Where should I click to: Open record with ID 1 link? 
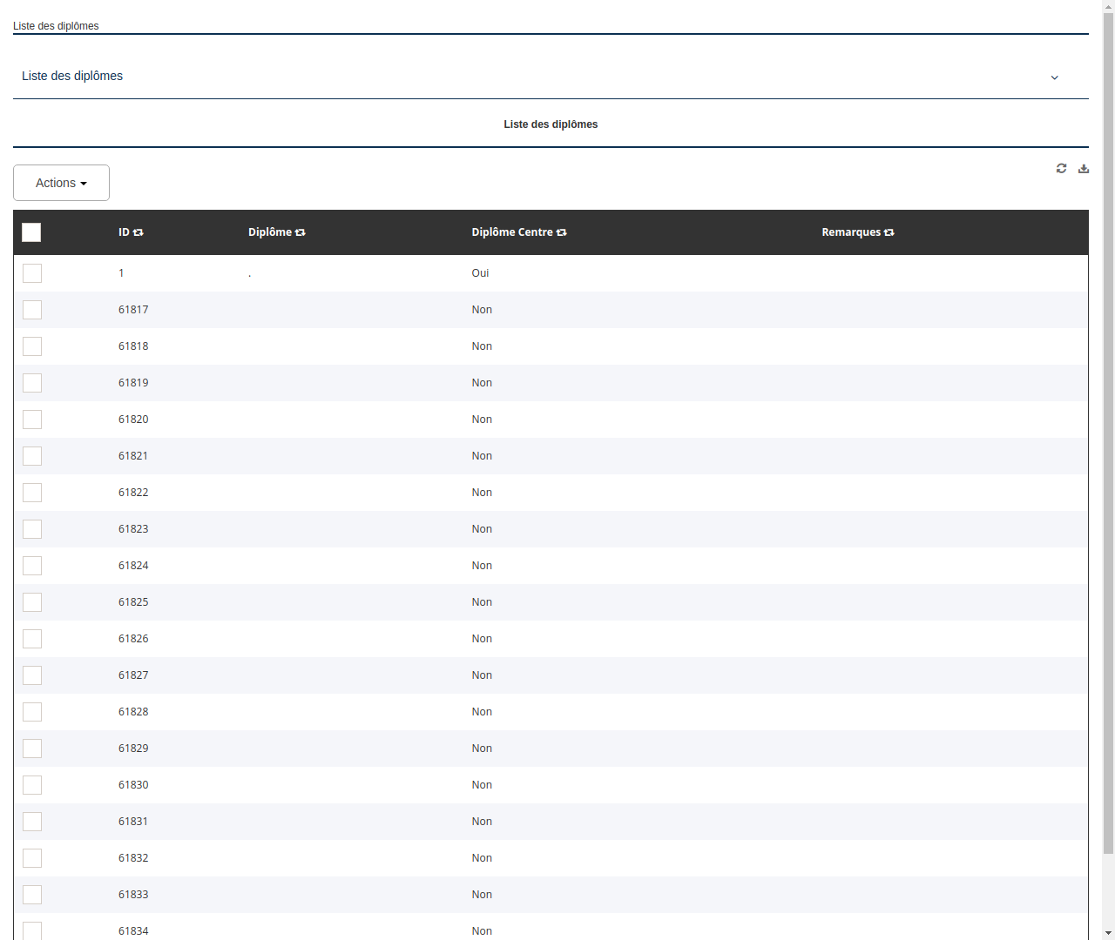click(x=121, y=273)
